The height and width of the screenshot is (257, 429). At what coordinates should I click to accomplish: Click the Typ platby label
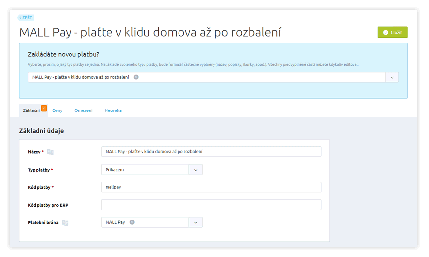(38, 170)
